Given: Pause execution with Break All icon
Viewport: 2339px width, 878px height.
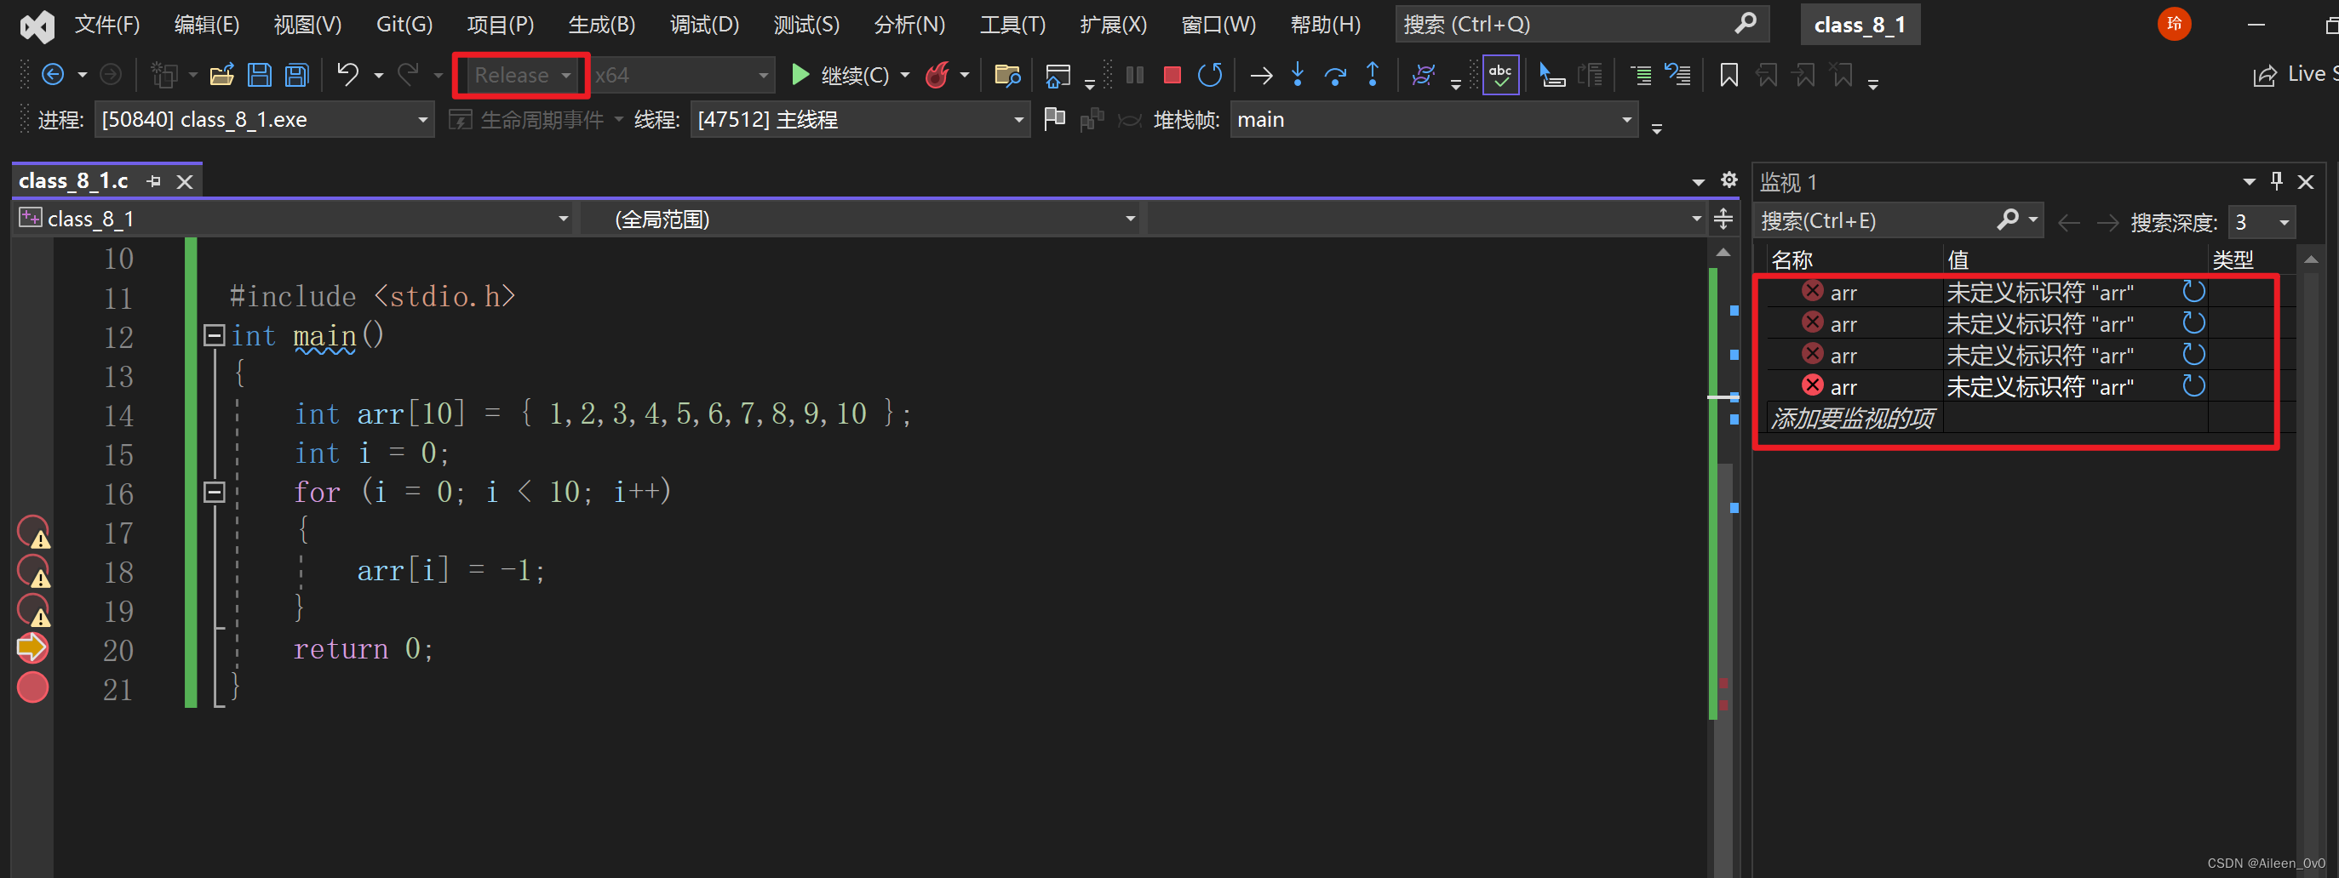Looking at the screenshot, I should pos(1133,75).
